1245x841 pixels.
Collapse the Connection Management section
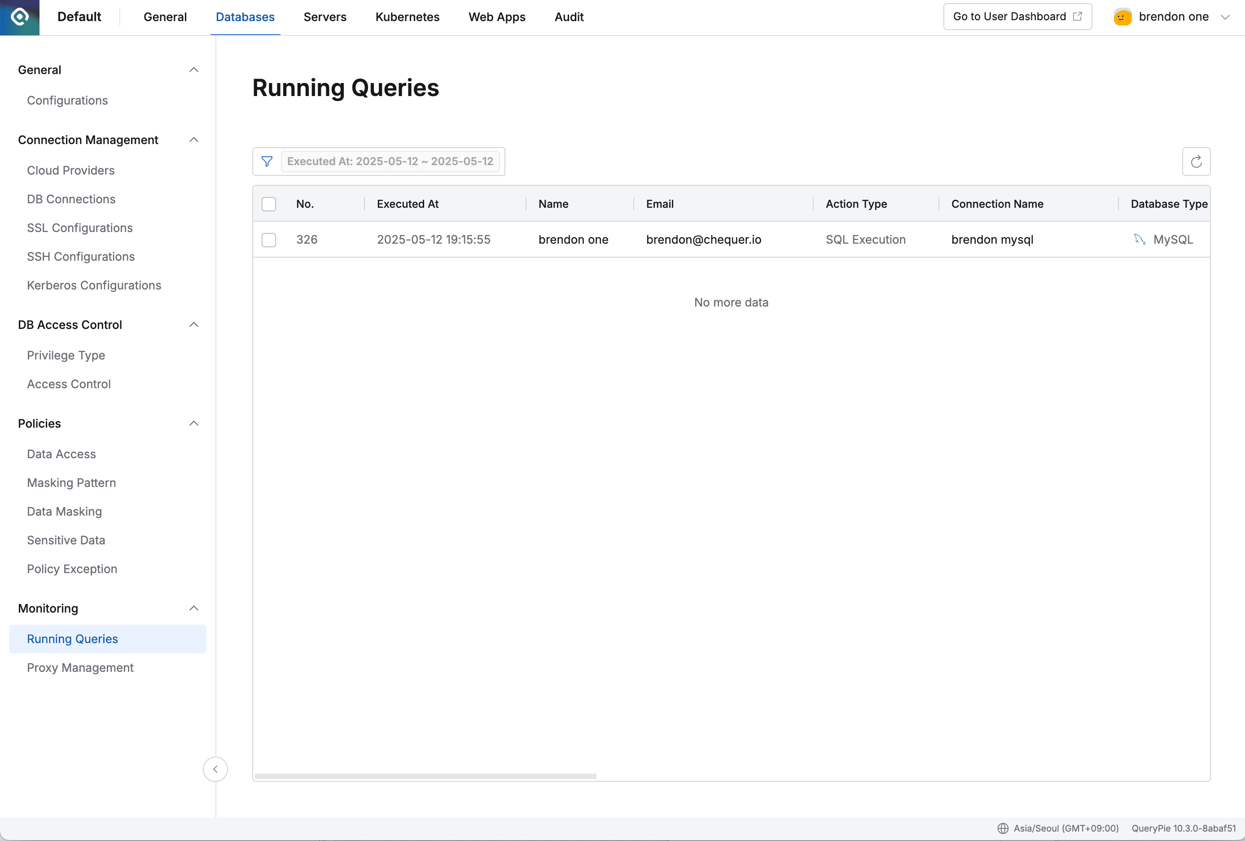193,140
